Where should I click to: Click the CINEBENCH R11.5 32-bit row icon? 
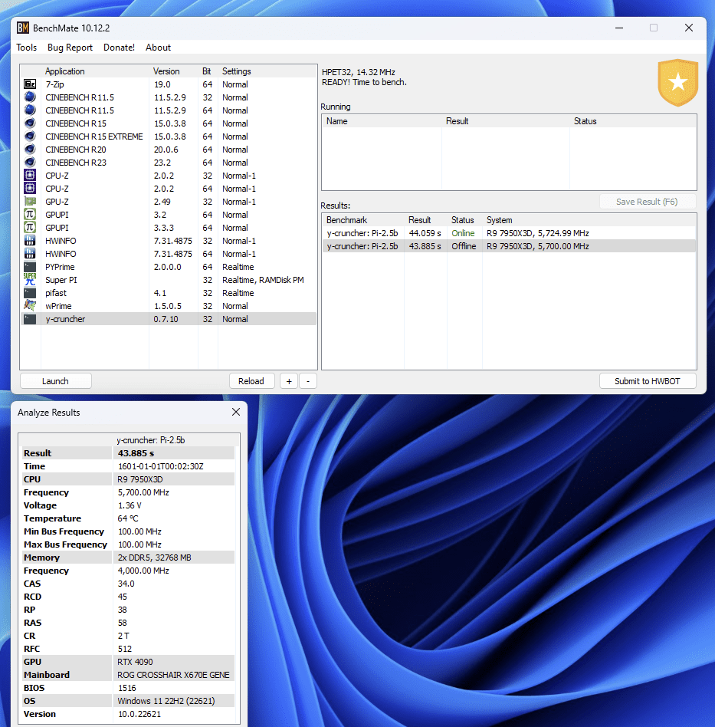point(30,97)
